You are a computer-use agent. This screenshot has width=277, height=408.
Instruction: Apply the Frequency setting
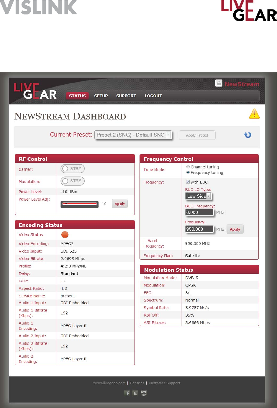[x=235, y=229]
